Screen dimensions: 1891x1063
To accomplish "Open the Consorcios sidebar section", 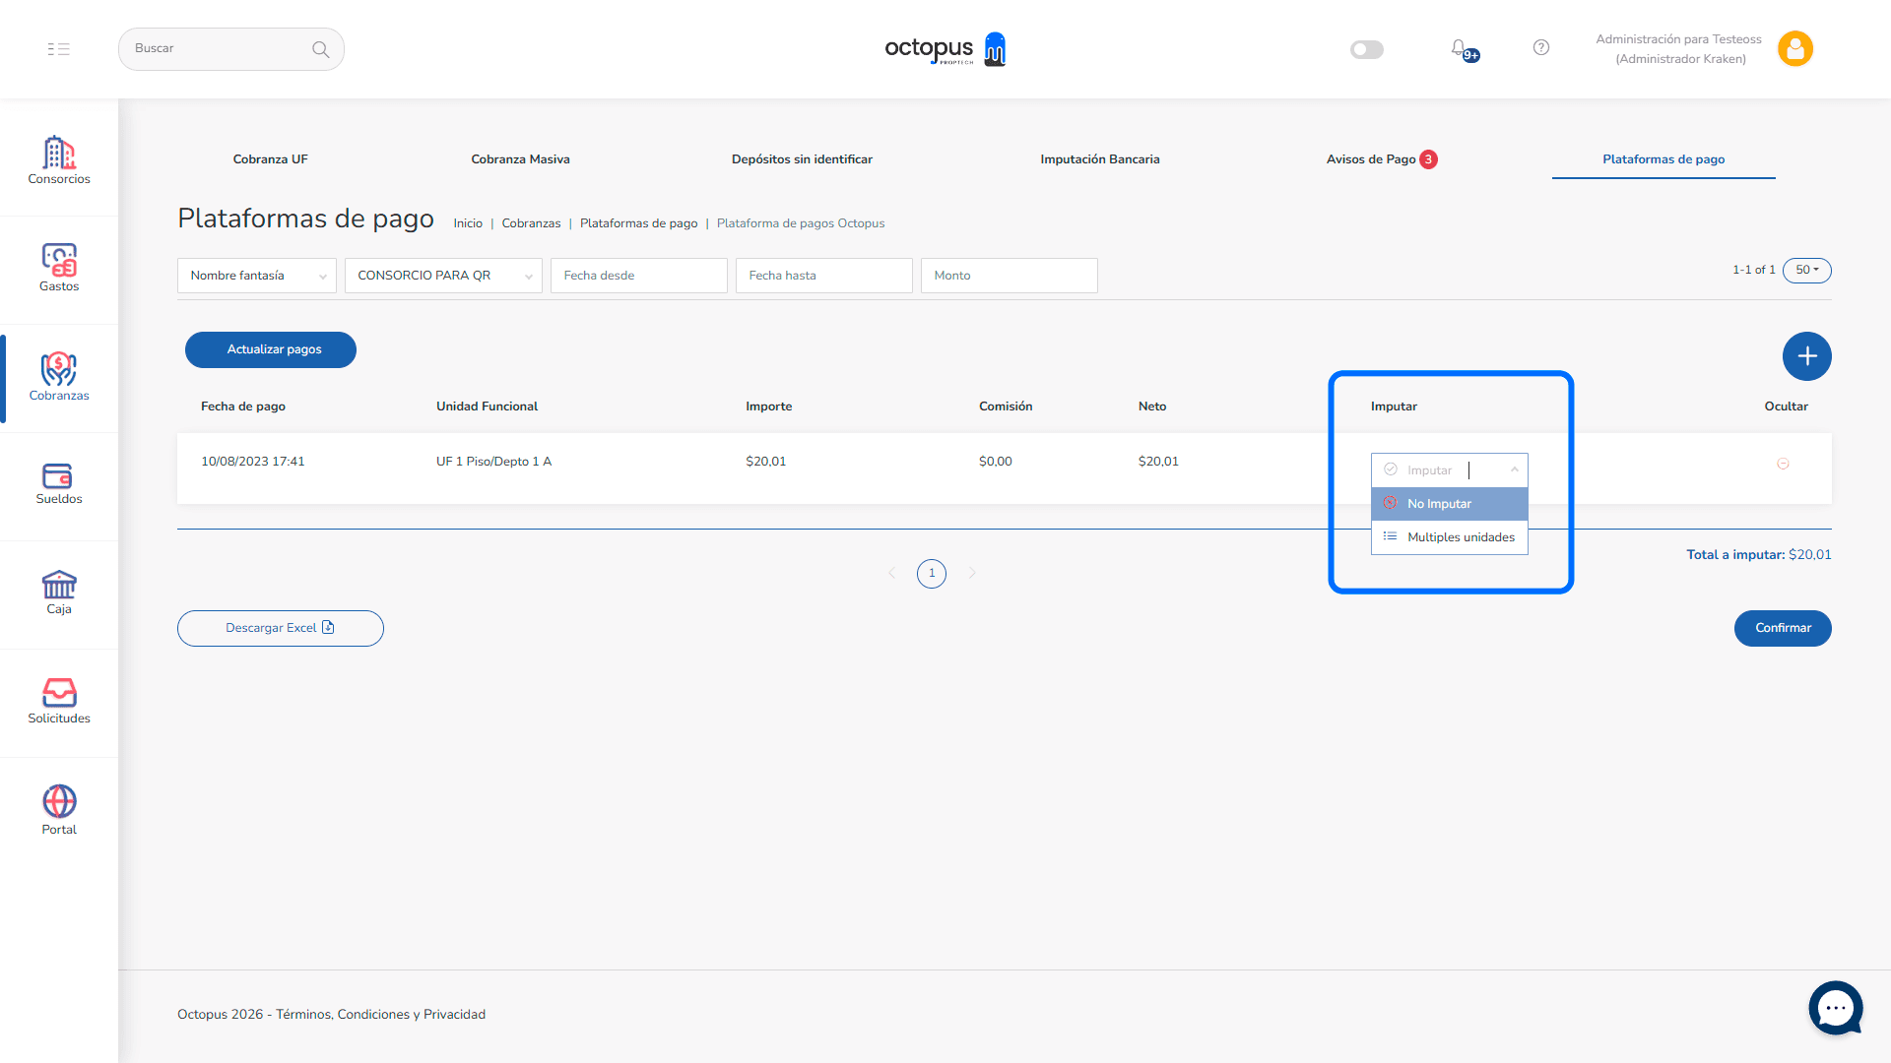I will click(59, 159).
